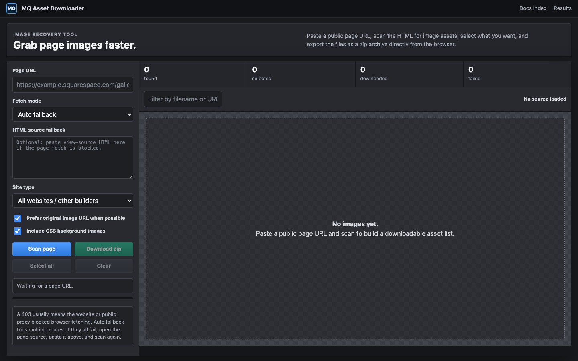This screenshot has width=578, height=361.
Task: Click the 'IMAGE RECOVERY TOOL' label
Action: click(x=45, y=34)
